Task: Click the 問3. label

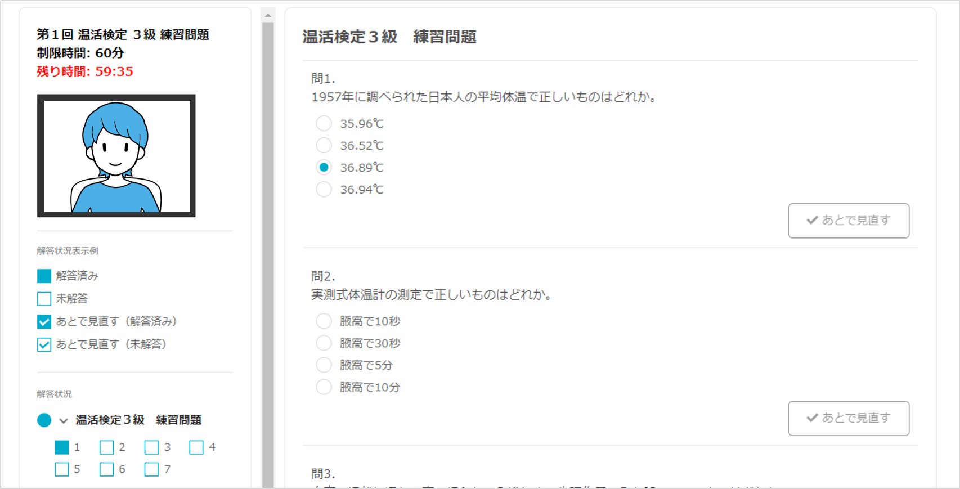Action: pos(324,474)
